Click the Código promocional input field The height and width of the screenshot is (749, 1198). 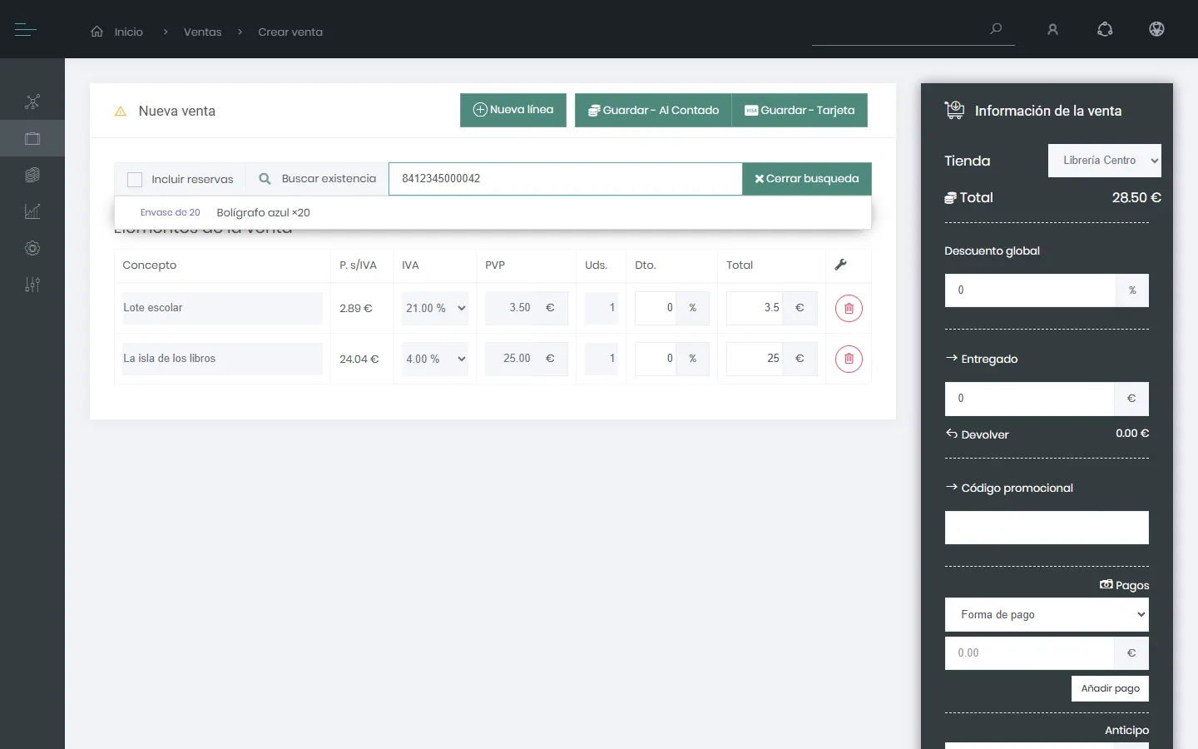[x=1047, y=528]
